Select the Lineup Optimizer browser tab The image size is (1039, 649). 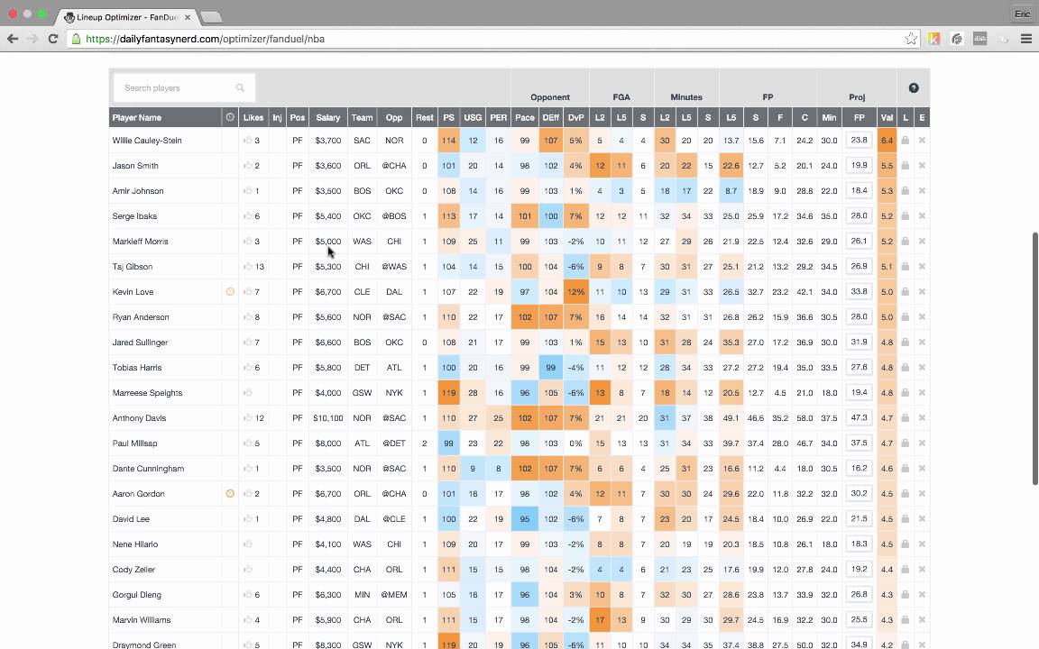[x=126, y=17]
